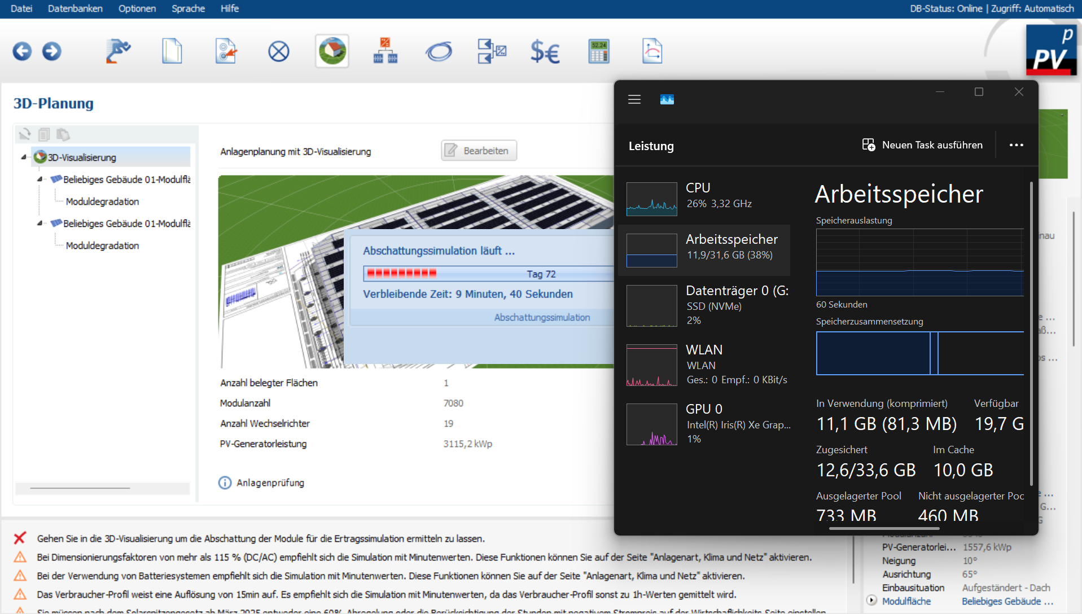
Task: Click the tree panel horizontal scrollbar
Action: (80, 488)
